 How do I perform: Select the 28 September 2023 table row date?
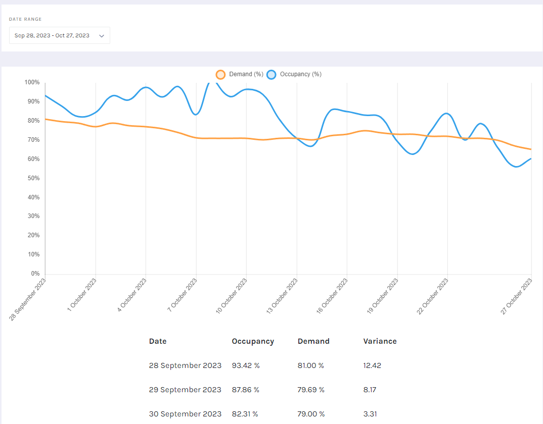coord(185,365)
